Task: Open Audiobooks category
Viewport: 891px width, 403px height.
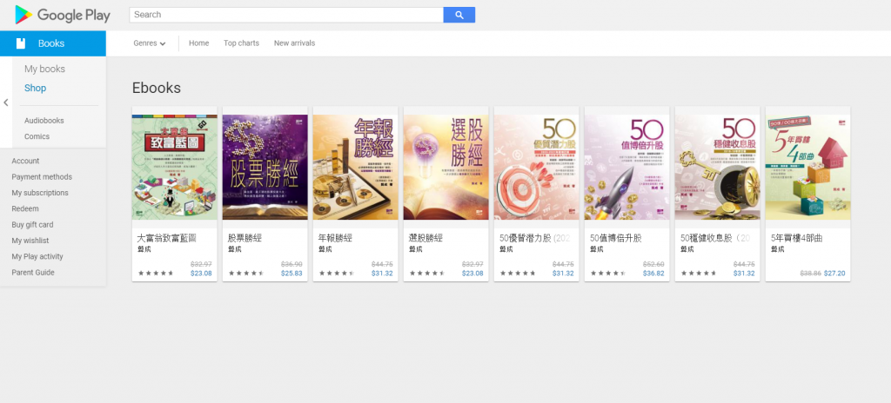Action: [x=44, y=121]
